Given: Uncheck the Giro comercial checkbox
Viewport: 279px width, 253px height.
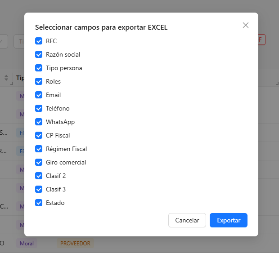Looking at the screenshot, I should (39, 162).
